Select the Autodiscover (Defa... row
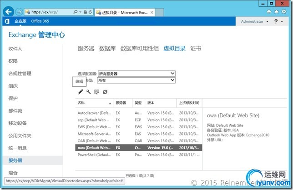 (x=139, y=113)
